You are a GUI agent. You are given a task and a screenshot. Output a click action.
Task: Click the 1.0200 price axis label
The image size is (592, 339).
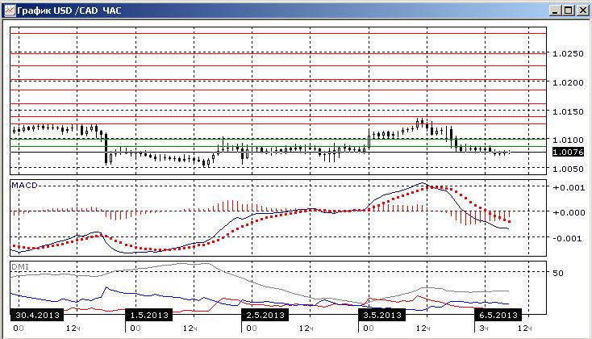[x=568, y=82]
